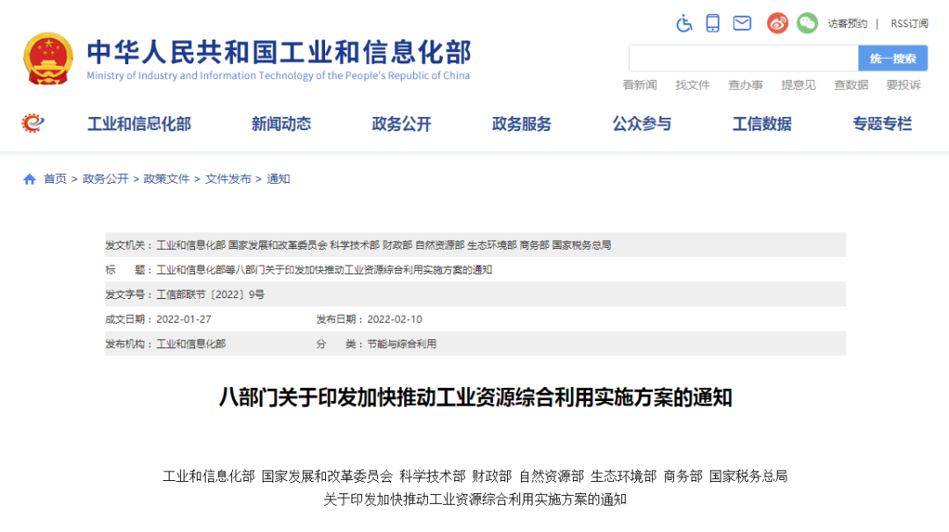Open the 政务服务 navigation menu
Image resolution: width=949 pixels, height=532 pixels.
click(521, 124)
